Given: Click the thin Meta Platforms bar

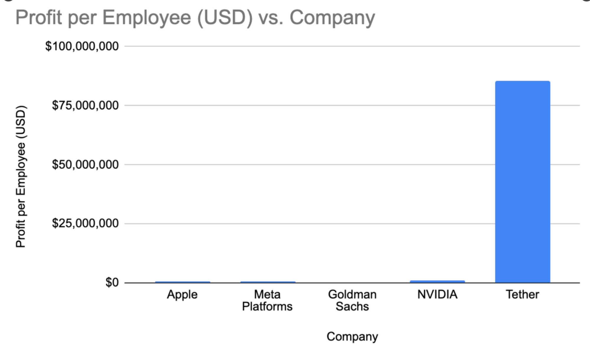Looking at the screenshot, I should coord(268,282).
